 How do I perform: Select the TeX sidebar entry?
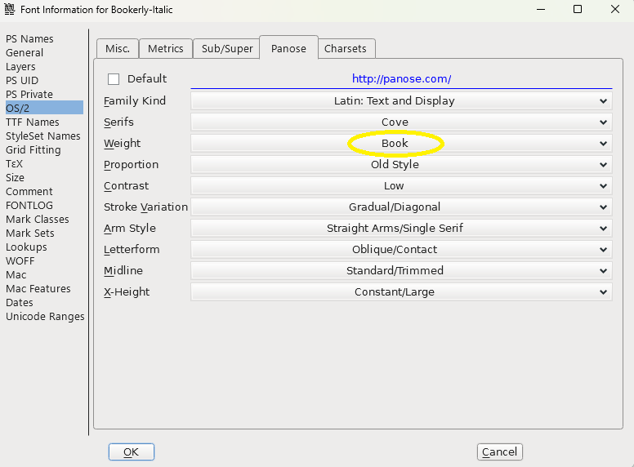tap(14, 163)
